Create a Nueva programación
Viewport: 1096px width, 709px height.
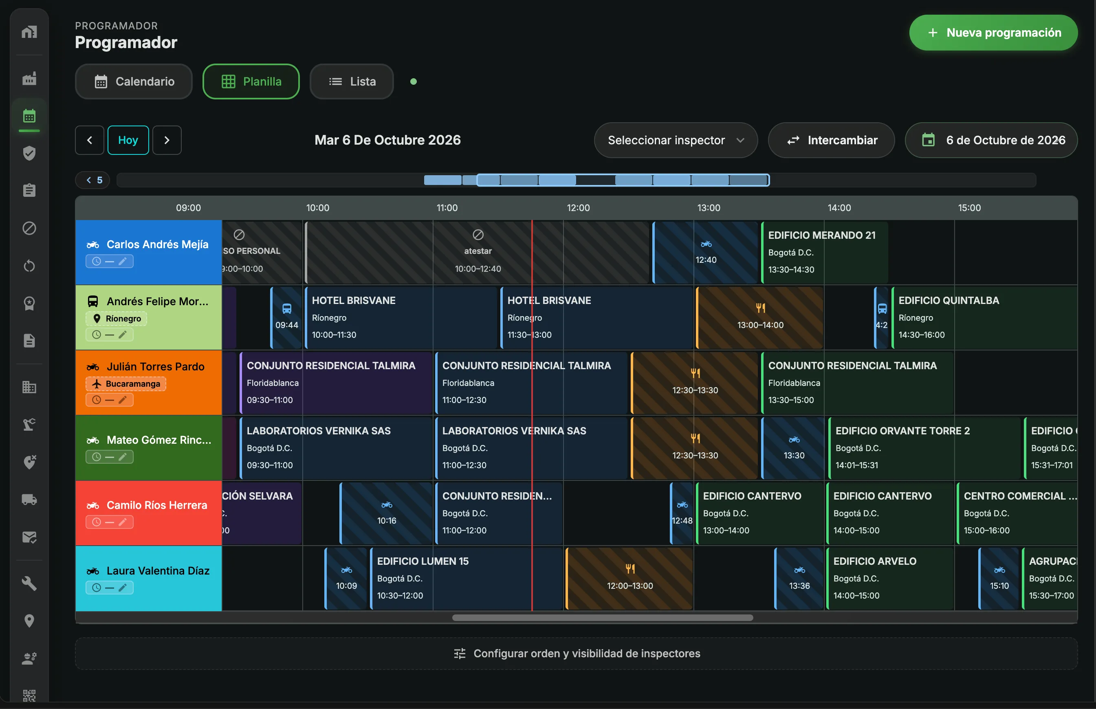[x=993, y=33]
